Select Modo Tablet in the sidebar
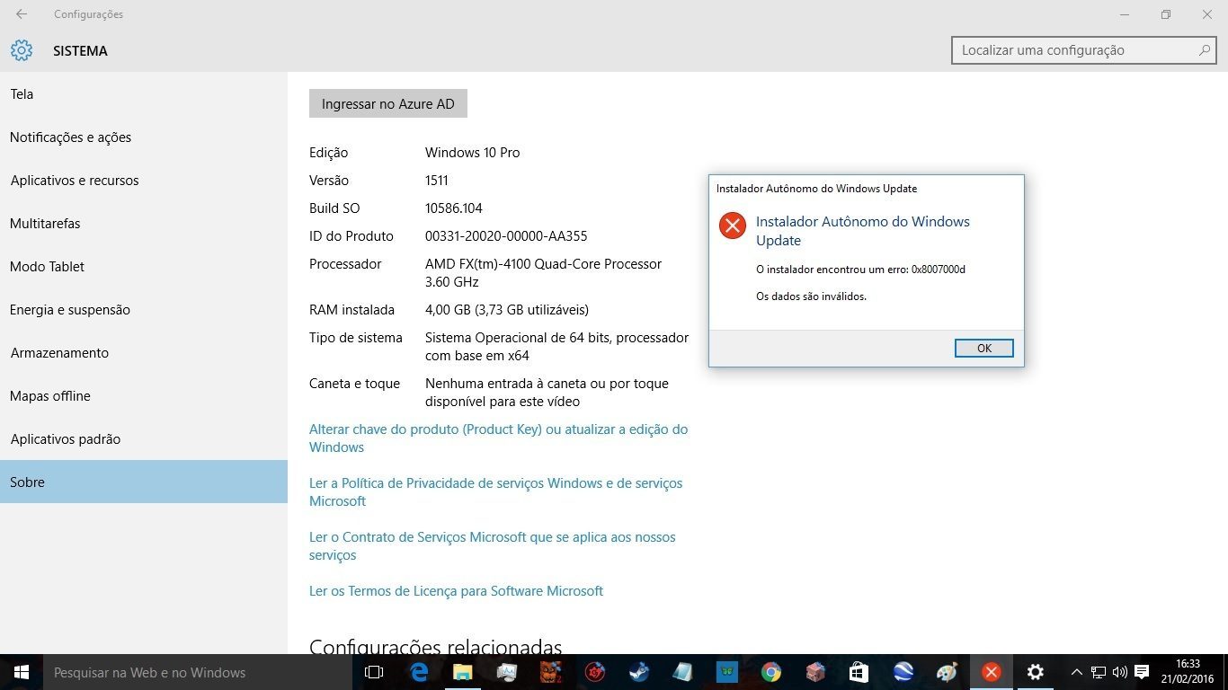Image resolution: width=1228 pixels, height=690 pixels. click(x=144, y=267)
